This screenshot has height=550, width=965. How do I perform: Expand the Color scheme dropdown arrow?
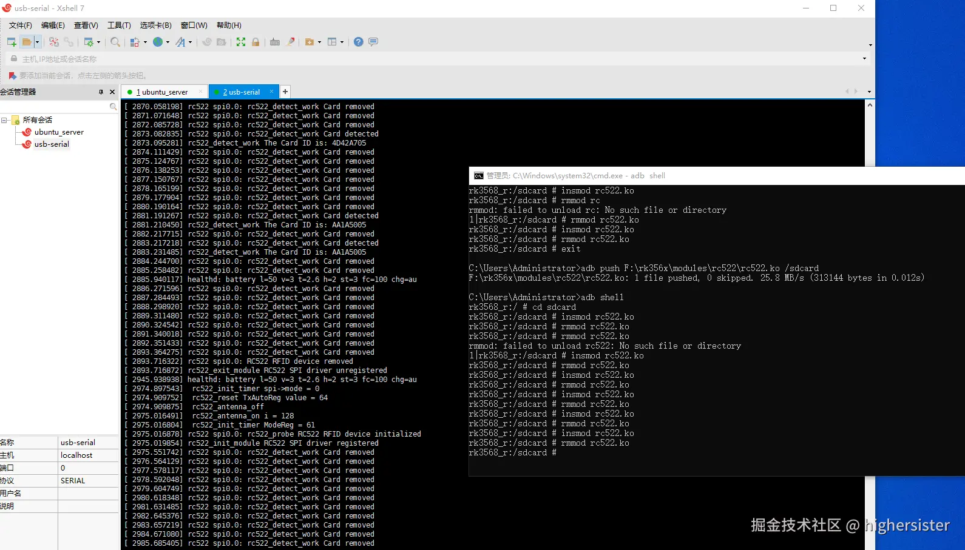[145, 42]
